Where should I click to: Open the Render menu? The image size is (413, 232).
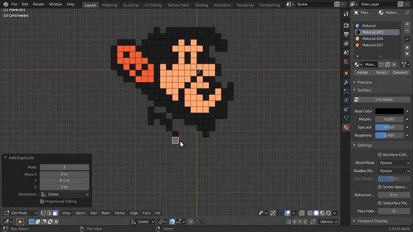coord(39,5)
